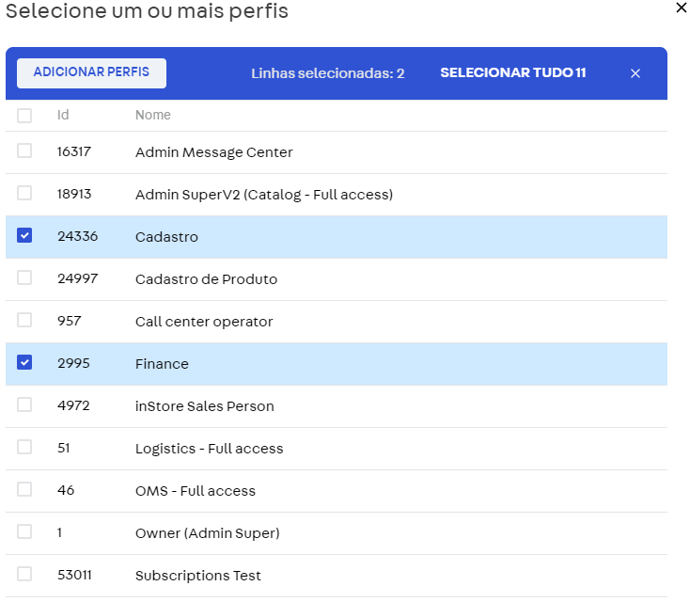Screen dimensions: 690x602
Task: Click the ADICIONAR PERFIS button
Action: point(91,72)
